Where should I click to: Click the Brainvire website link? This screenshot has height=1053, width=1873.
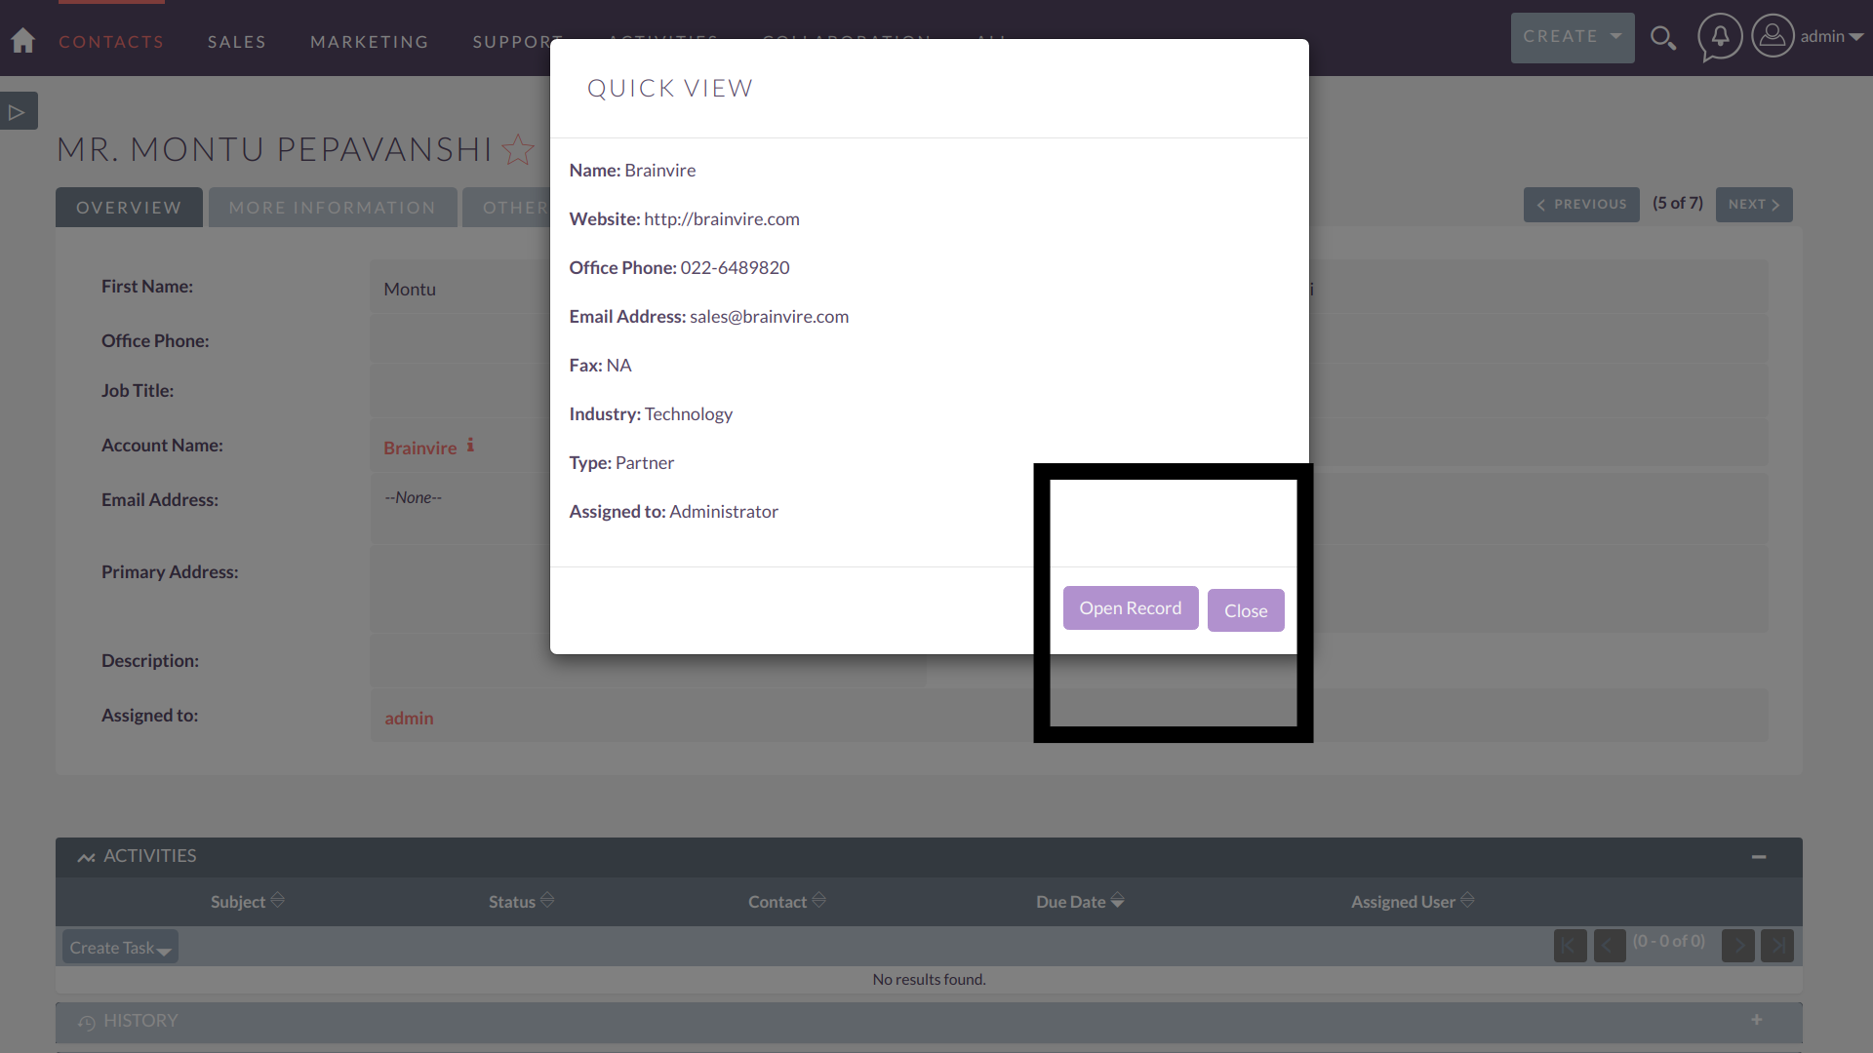coord(722,218)
